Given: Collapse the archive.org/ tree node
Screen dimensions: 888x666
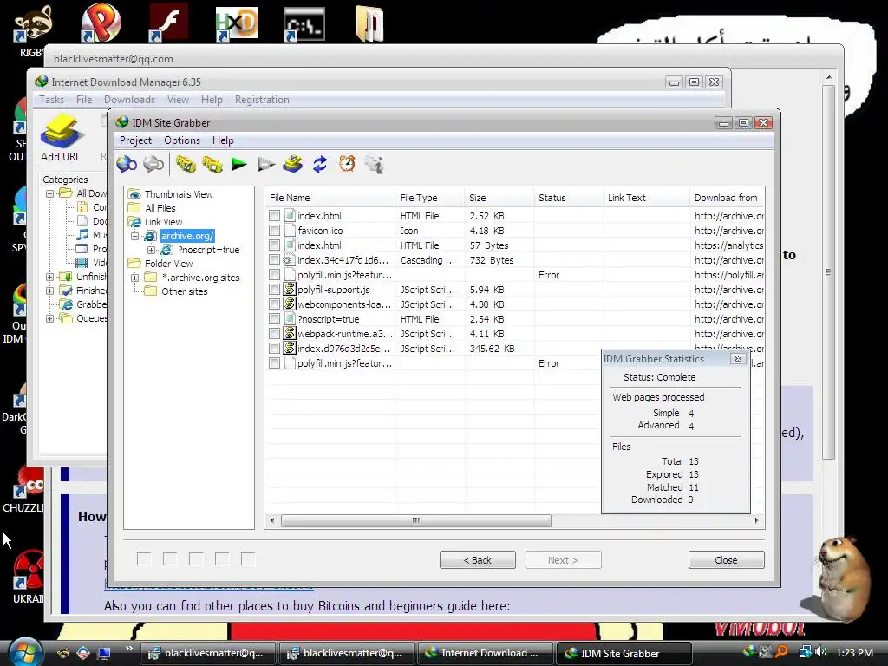Looking at the screenshot, I should pos(134,236).
